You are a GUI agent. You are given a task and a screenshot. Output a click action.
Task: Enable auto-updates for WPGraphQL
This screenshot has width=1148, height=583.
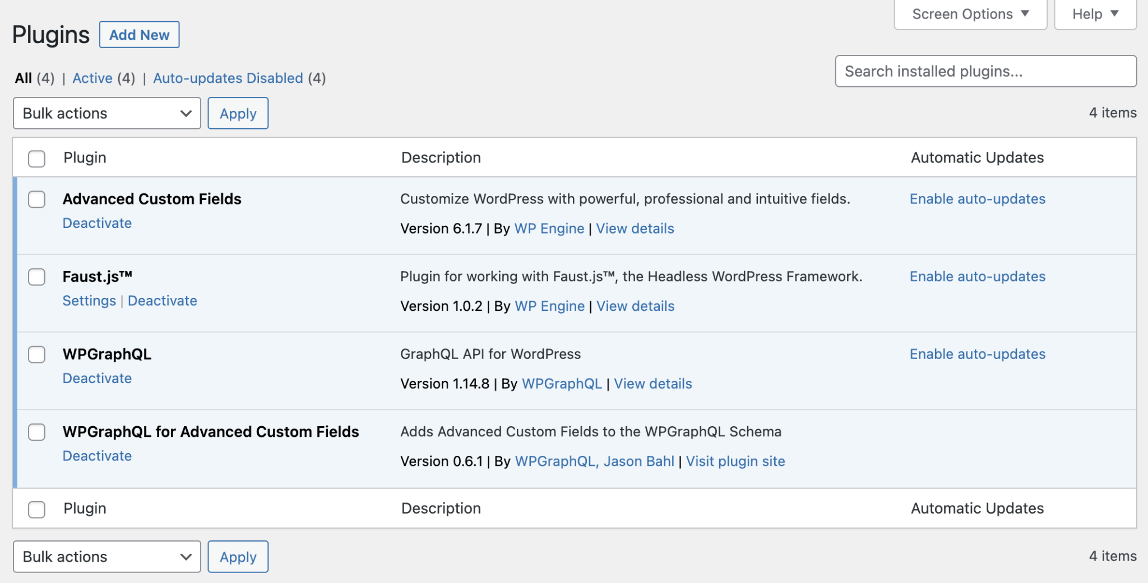click(977, 354)
